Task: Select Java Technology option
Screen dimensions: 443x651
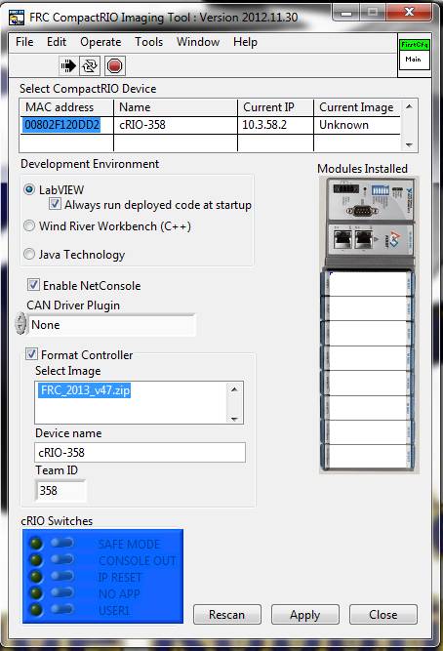Action: click(29, 254)
